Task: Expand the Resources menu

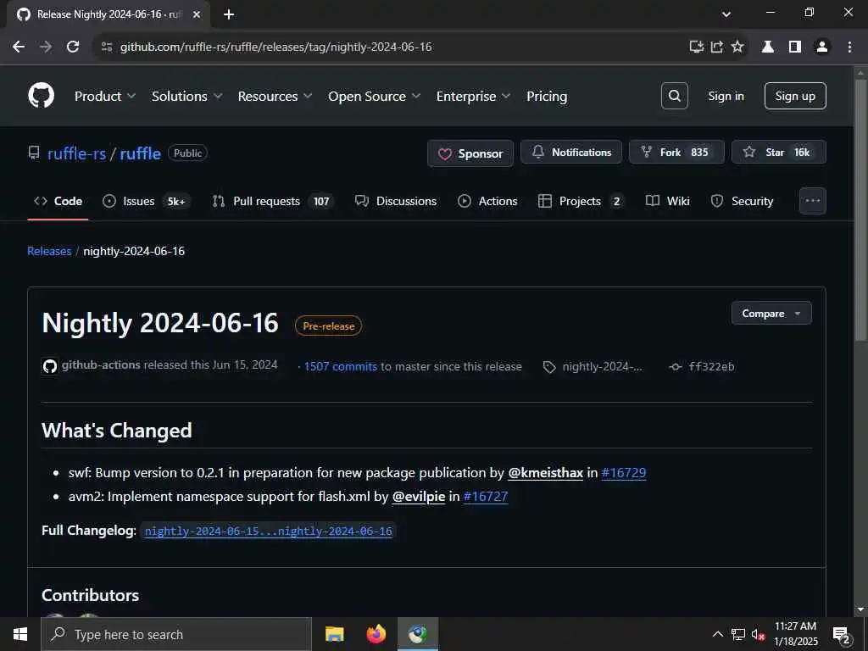Action: pos(275,97)
